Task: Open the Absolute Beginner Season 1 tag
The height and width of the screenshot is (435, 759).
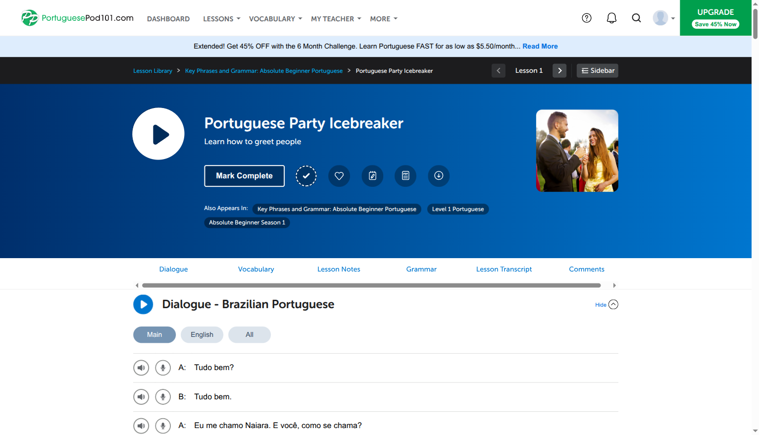Action: pos(247,222)
